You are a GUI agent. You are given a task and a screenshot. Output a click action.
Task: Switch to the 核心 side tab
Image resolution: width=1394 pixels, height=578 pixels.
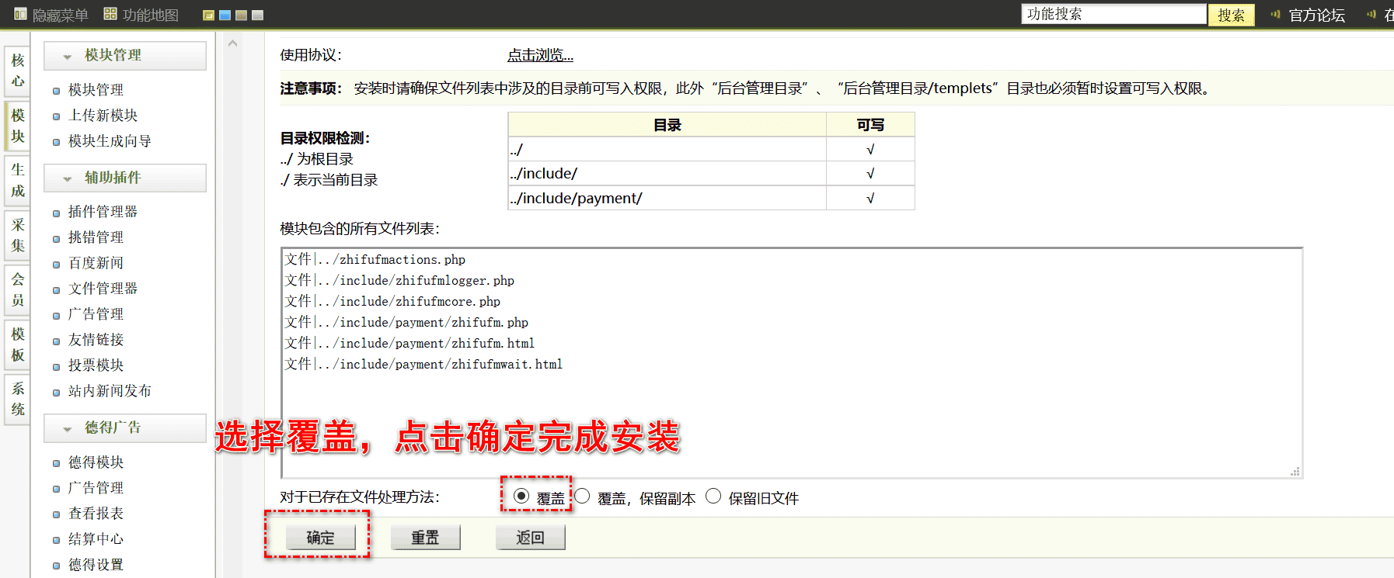tap(18, 71)
